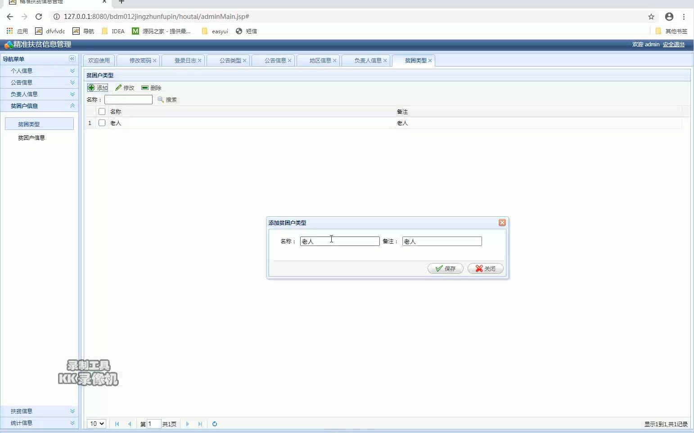The height and width of the screenshot is (433, 694).
Task: Close the 公告信息 tab
Action: [x=289, y=61]
